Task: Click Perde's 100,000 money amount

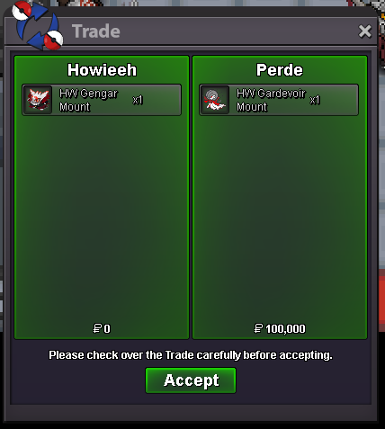Action: pyautogui.click(x=285, y=329)
